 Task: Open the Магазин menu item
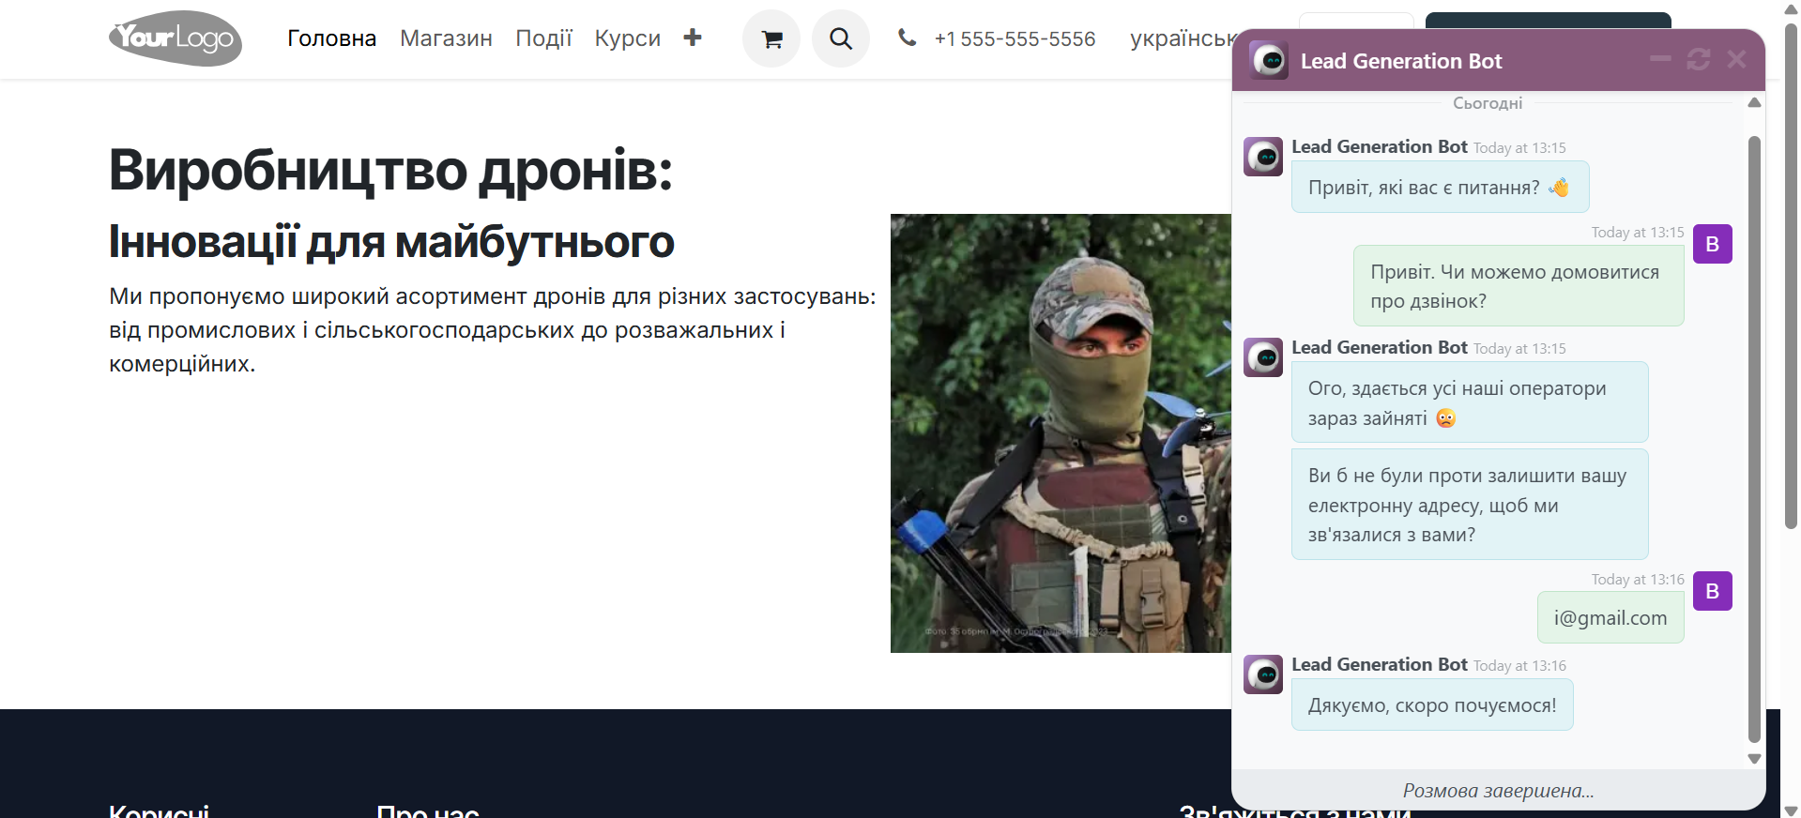coord(446,38)
